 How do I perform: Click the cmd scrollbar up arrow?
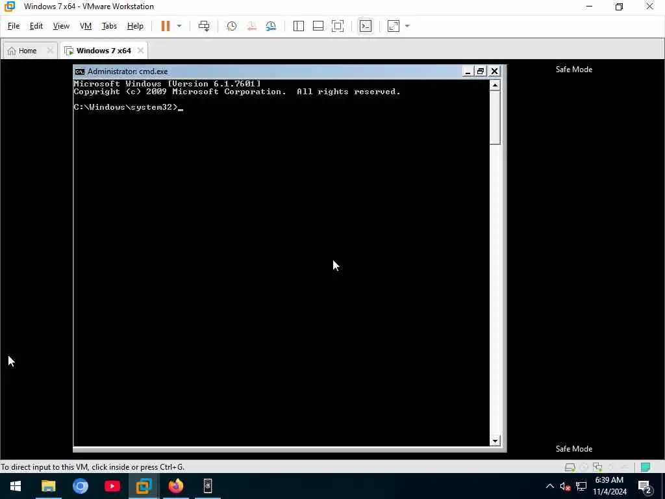[495, 85]
